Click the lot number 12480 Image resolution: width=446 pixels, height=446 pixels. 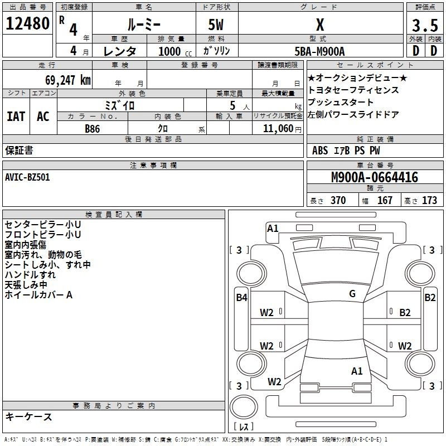[x=27, y=23]
